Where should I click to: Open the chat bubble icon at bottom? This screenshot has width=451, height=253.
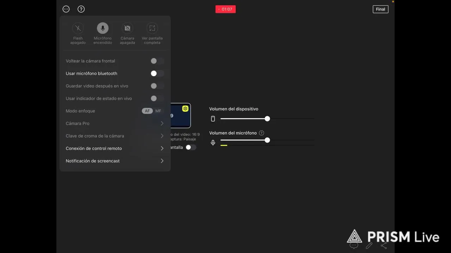(x=354, y=246)
